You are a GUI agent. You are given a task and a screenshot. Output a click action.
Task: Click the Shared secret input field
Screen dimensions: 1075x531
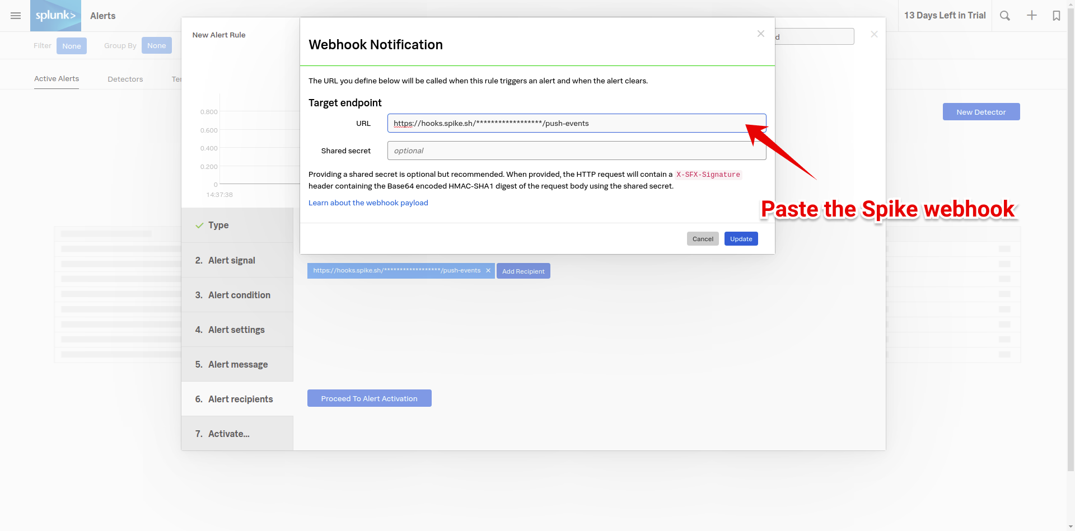point(576,151)
